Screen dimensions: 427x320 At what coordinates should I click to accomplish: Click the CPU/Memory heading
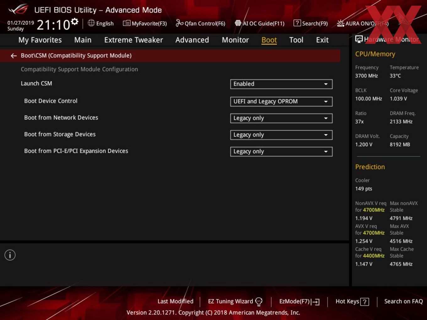click(x=375, y=54)
